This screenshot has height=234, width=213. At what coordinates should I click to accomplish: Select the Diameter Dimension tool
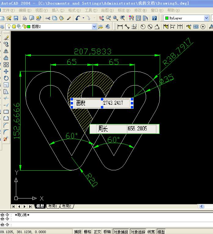150,27
